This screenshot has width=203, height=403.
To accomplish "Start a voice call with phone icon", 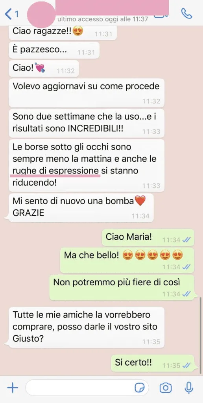I will coord(186,13).
